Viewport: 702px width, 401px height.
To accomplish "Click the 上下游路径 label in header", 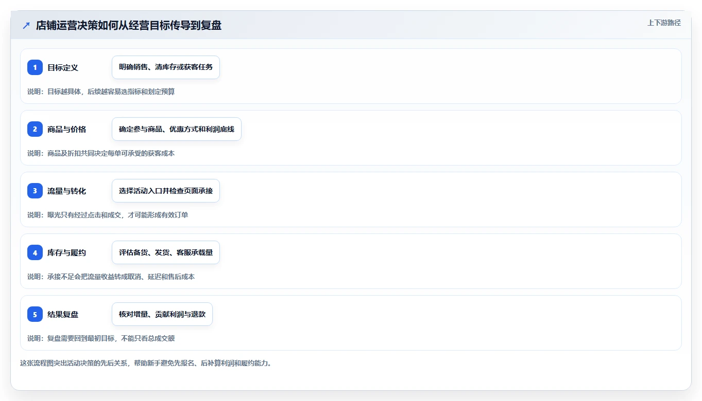I will [x=664, y=23].
